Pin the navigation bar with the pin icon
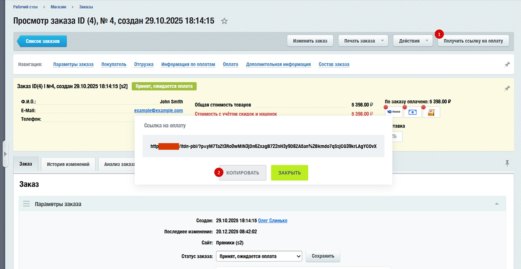The height and width of the screenshot is (269, 521). point(507,64)
